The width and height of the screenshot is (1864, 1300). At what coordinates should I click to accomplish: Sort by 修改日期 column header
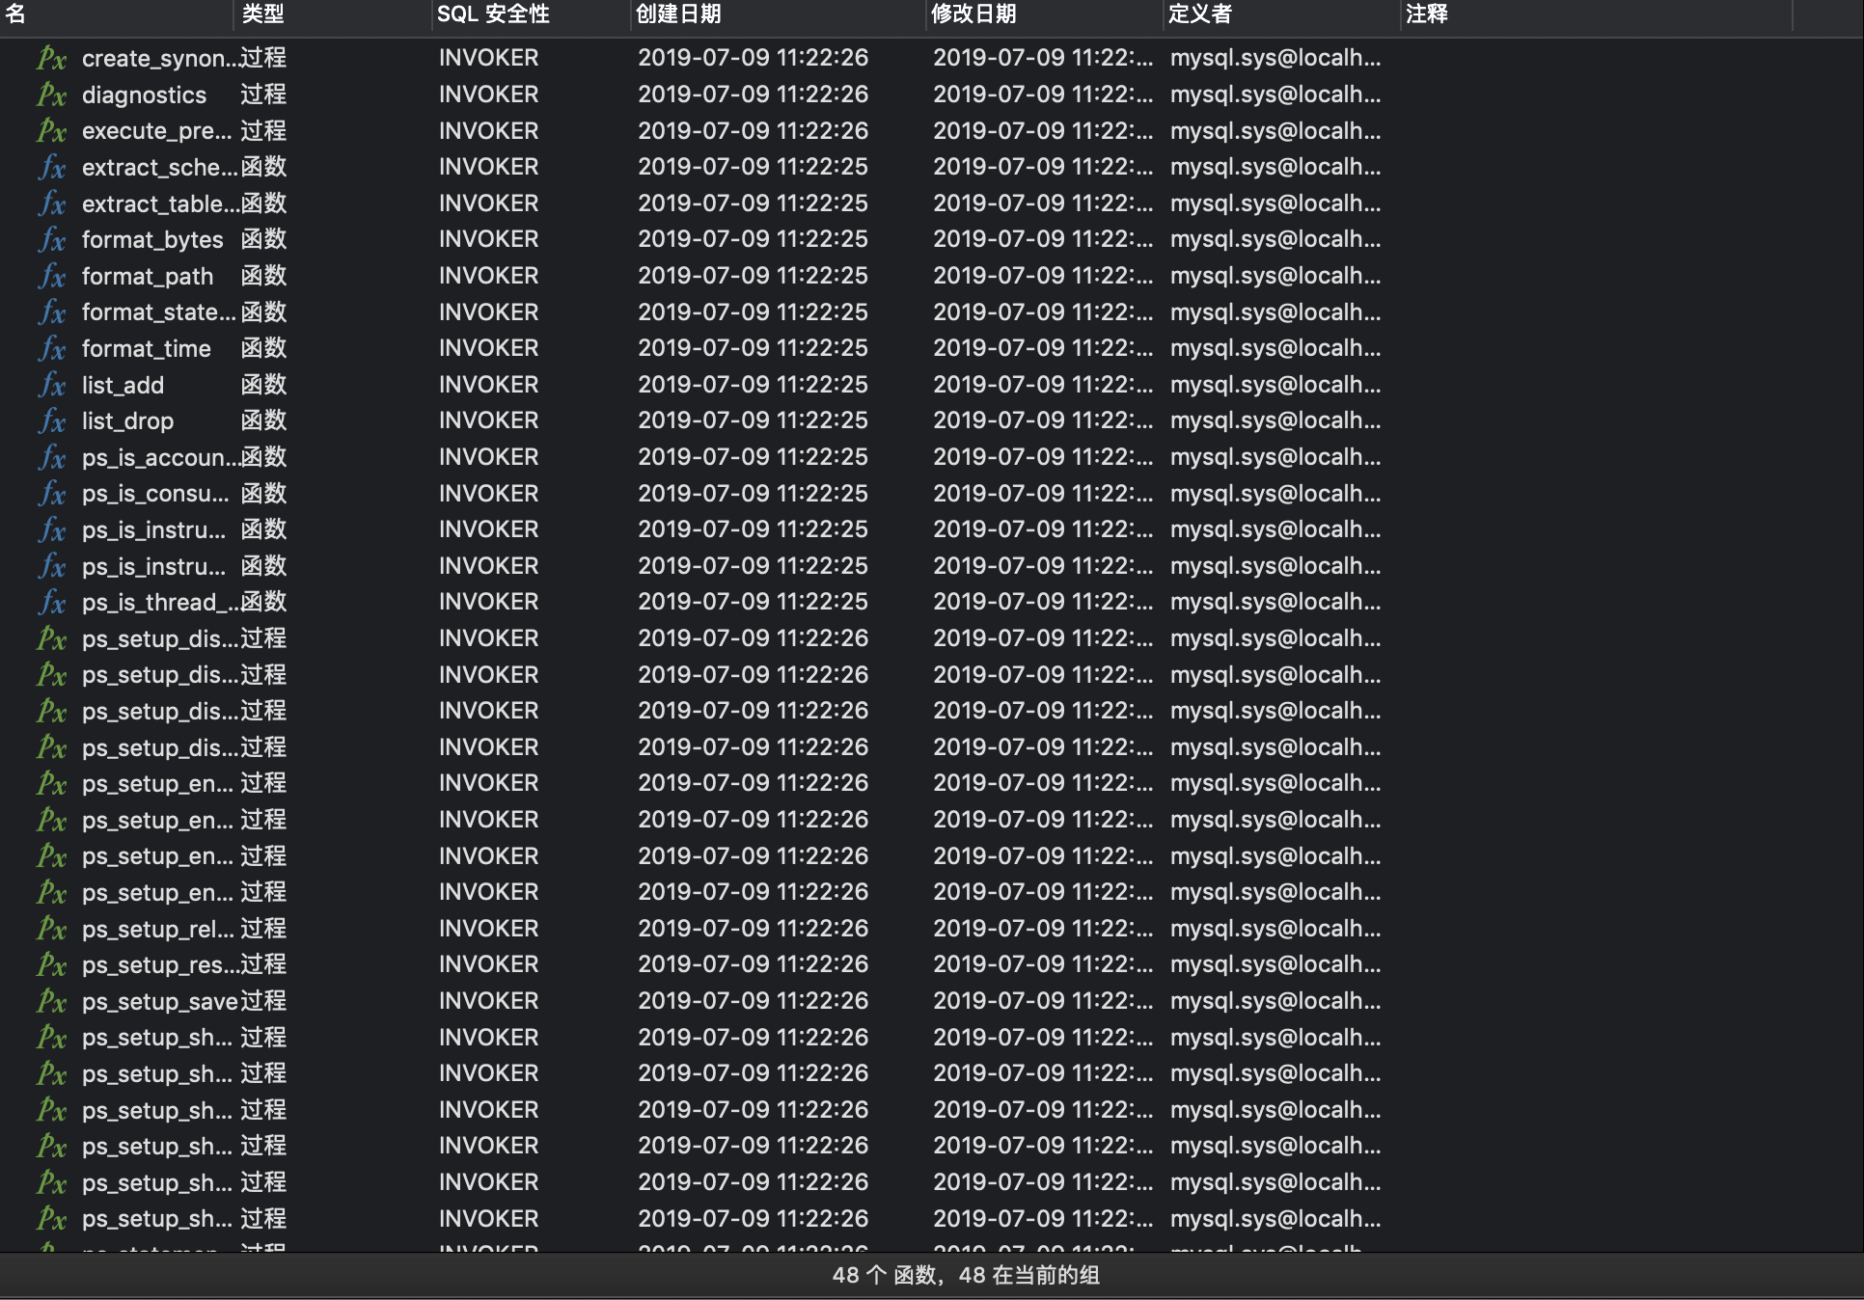point(973,14)
